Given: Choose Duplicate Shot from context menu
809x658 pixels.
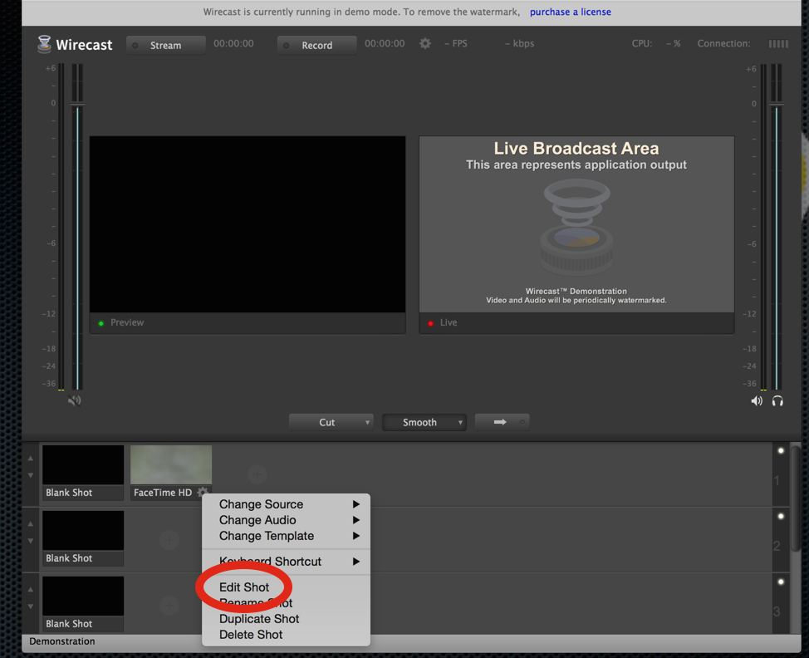Looking at the screenshot, I should 286,619.
